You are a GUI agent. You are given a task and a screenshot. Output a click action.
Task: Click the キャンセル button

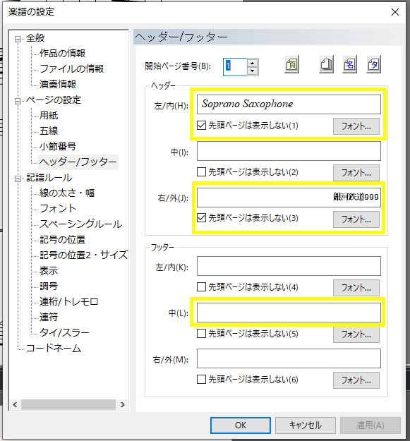305,425
